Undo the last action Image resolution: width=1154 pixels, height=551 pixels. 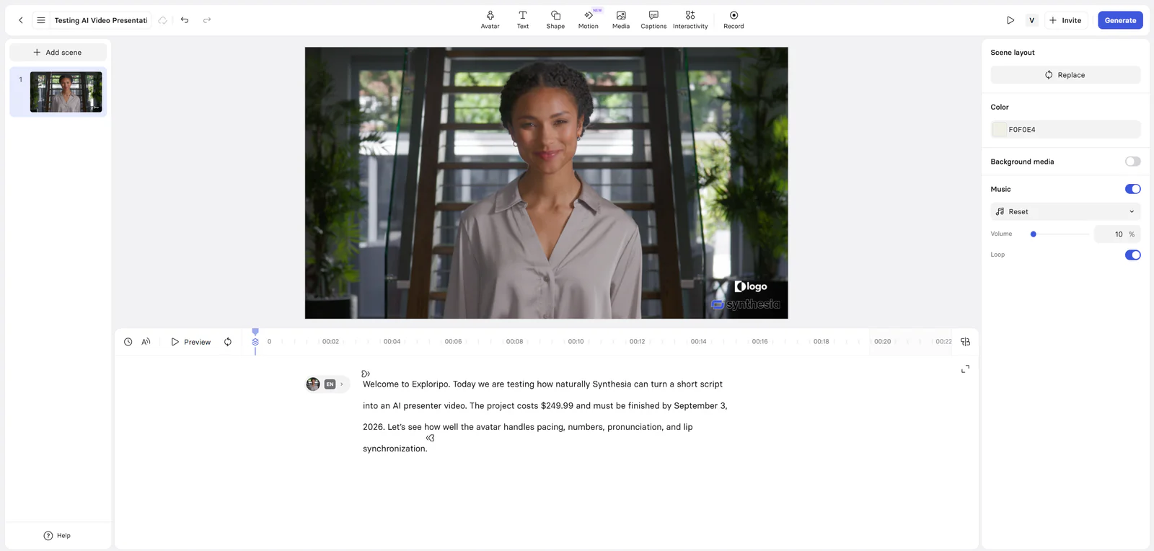click(185, 20)
